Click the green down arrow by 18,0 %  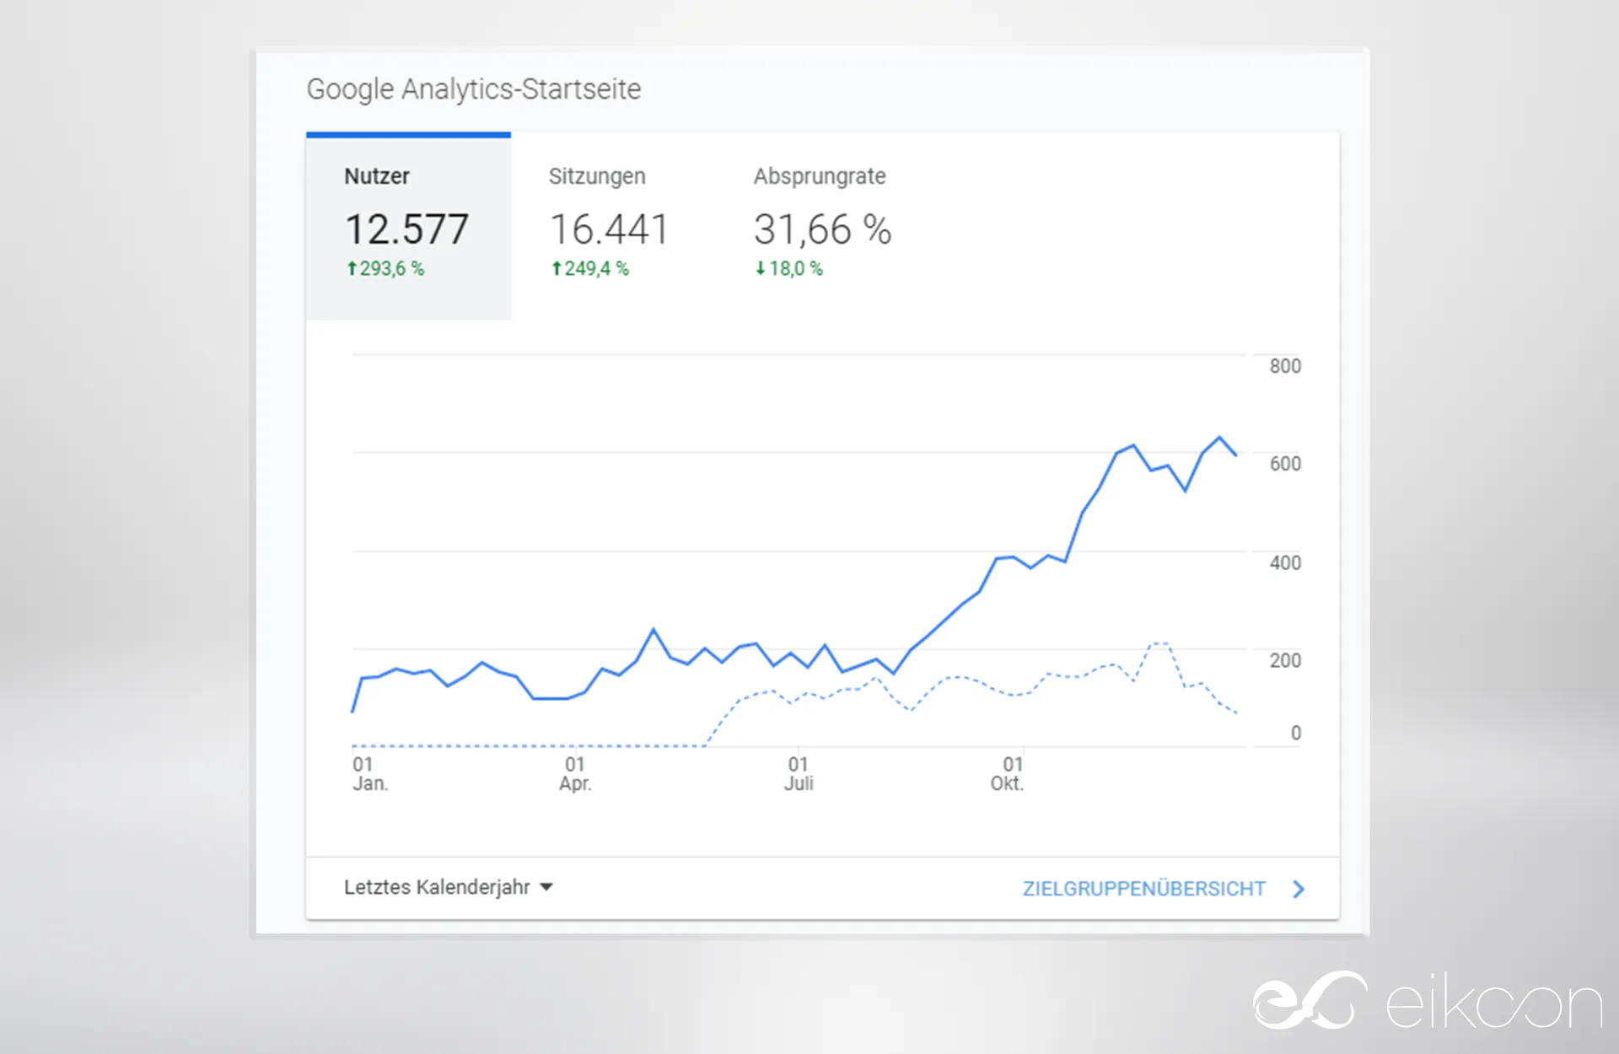point(761,268)
